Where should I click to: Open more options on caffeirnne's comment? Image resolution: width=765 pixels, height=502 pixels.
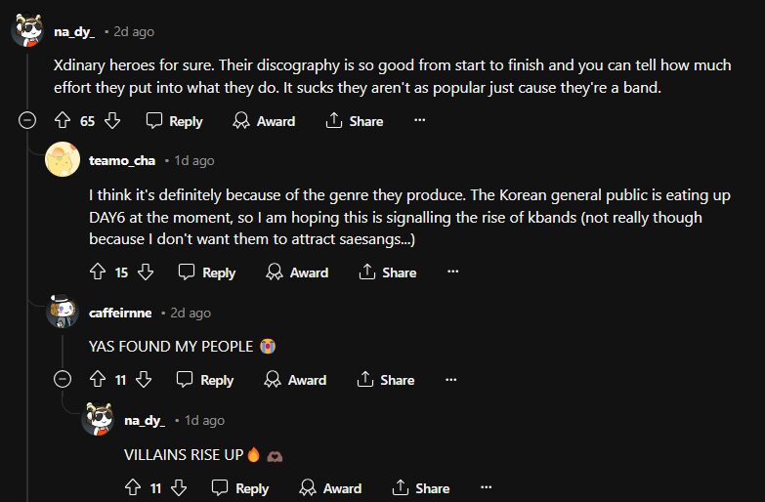pos(450,380)
